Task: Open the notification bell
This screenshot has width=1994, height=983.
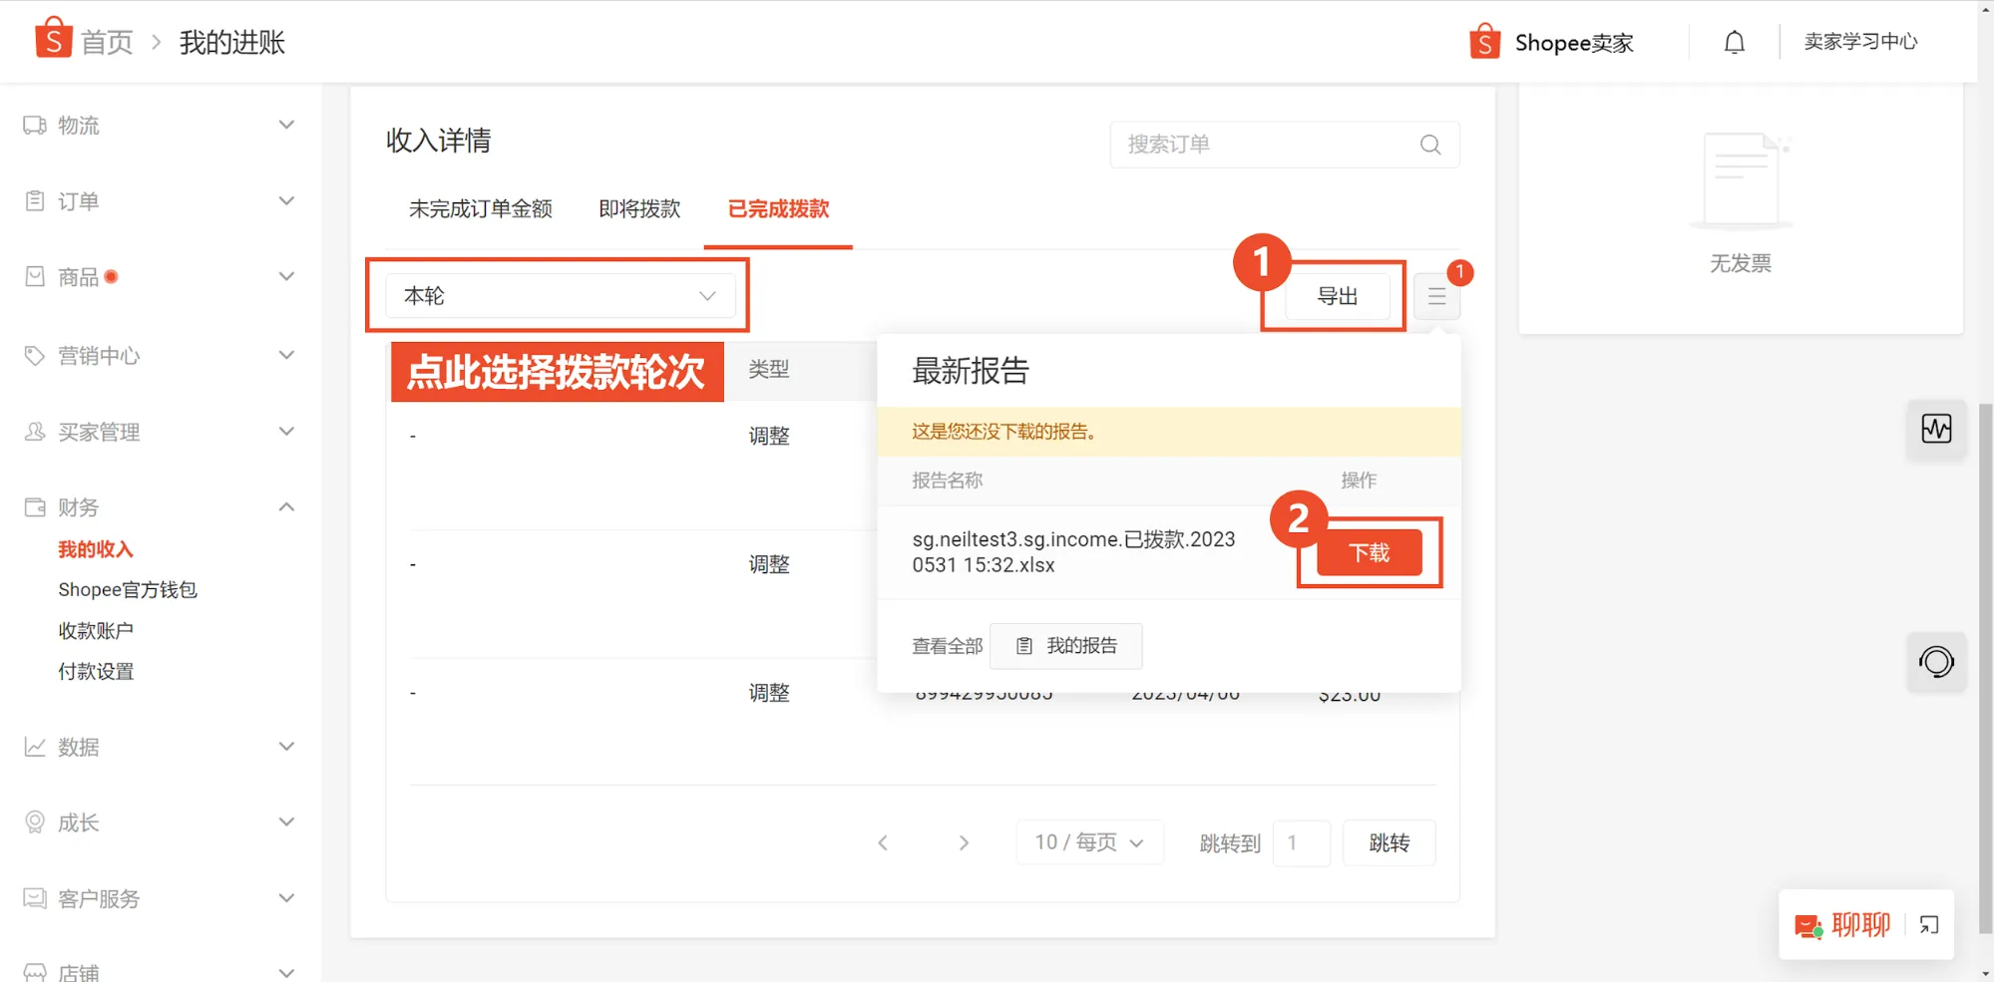Action: pyautogui.click(x=1733, y=41)
